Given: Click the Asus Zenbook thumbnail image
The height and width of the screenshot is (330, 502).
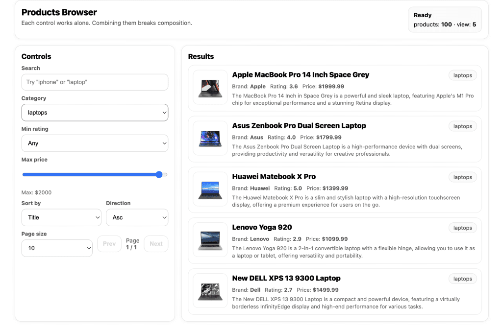Looking at the screenshot, I should click(x=210, y=139).
